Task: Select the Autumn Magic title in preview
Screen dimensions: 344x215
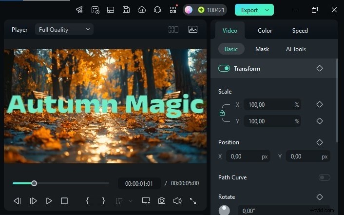Action: pyautogui.click(x=106, y=105)
